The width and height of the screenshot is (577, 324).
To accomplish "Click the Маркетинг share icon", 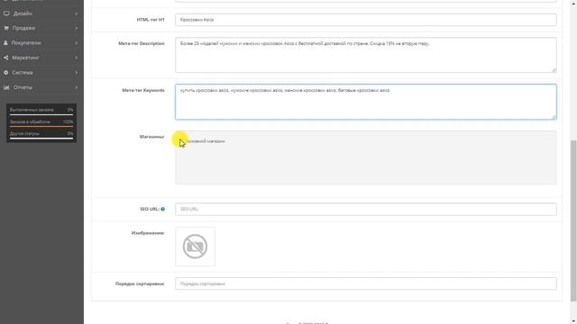I will click(x=6, y=58).
